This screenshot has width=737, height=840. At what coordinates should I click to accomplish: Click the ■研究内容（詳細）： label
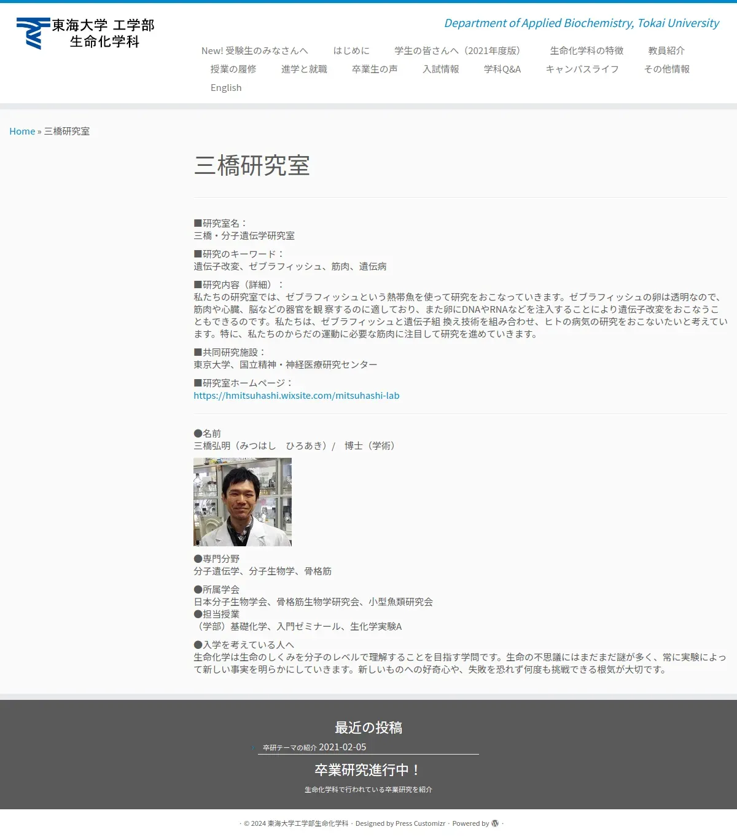(240, 285)
